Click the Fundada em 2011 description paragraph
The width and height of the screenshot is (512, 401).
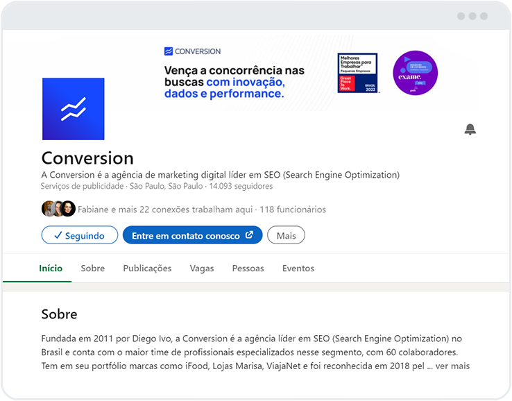coord(255,352)
